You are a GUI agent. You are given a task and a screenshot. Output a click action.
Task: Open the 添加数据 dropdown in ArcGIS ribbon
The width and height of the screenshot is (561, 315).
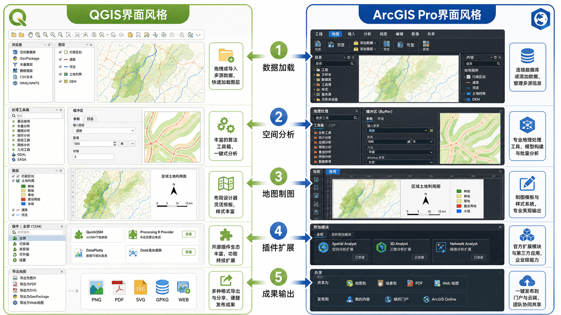coord(365,43)
